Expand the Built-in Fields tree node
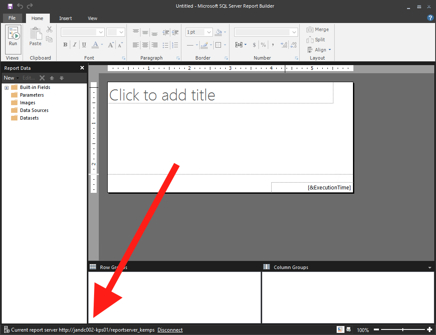The image size is (436, 335). coord(6,88)
